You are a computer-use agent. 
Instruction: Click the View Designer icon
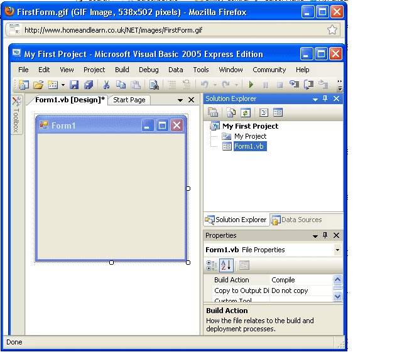tap(278, 112)
